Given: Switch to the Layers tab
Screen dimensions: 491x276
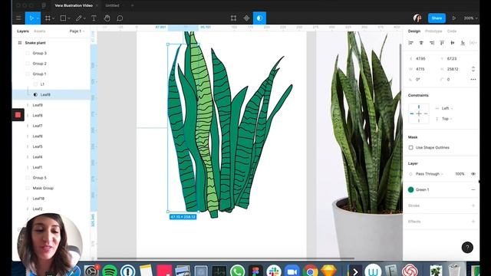Looking at the screenshot, I should point(23,31).
